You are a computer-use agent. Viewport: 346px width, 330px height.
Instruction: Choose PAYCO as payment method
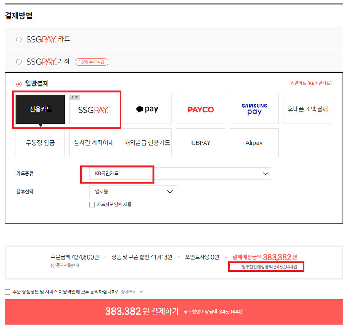pos(201,109)
